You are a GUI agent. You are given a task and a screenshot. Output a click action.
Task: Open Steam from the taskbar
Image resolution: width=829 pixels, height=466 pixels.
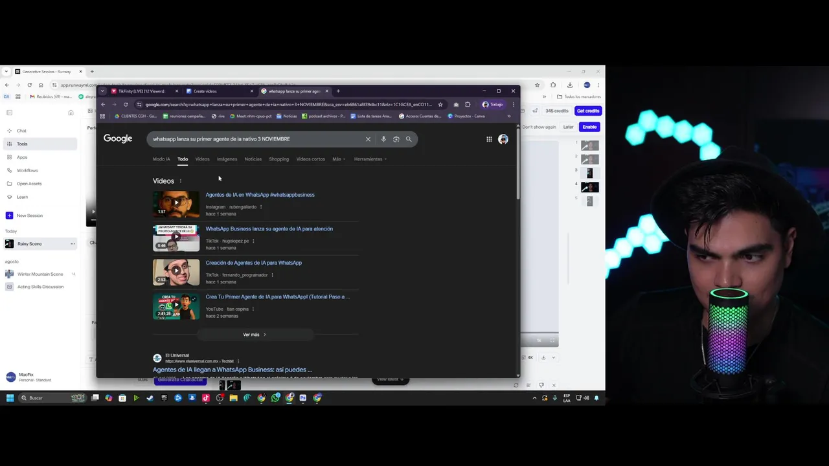pyautogui.click(x=150, y=398)
